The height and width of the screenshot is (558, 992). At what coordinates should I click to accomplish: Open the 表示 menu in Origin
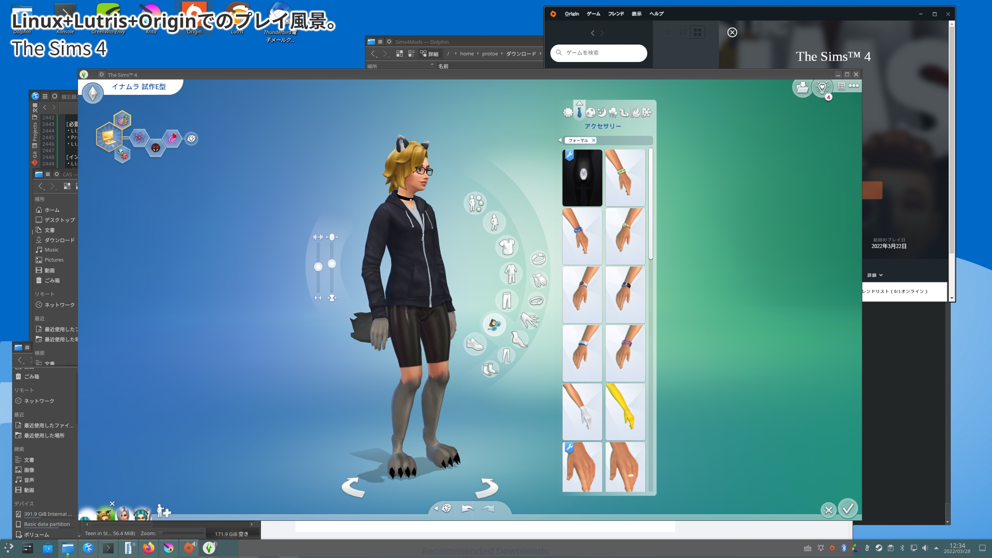tap(636, 13)
